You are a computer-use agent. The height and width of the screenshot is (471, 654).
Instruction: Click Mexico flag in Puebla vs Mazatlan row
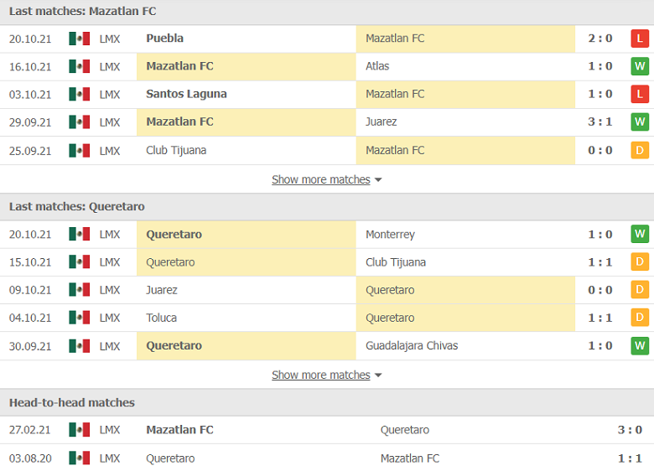pos(80,39)
